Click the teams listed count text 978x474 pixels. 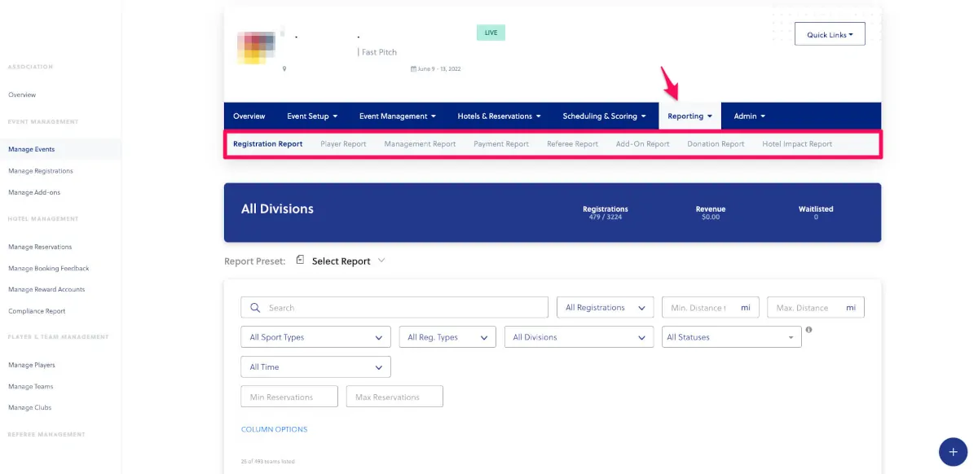(x=268, y=462)
